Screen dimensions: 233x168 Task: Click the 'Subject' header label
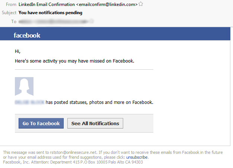coord(9,13)
